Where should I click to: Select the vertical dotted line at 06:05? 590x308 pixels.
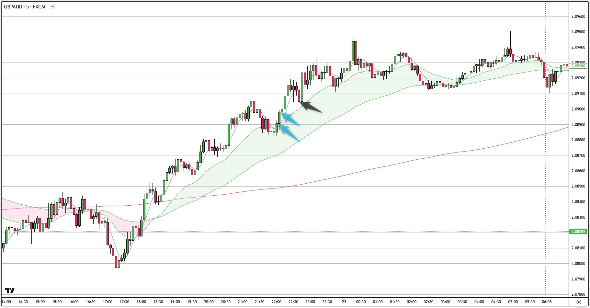pyautogui.click(x=545, y=149)
